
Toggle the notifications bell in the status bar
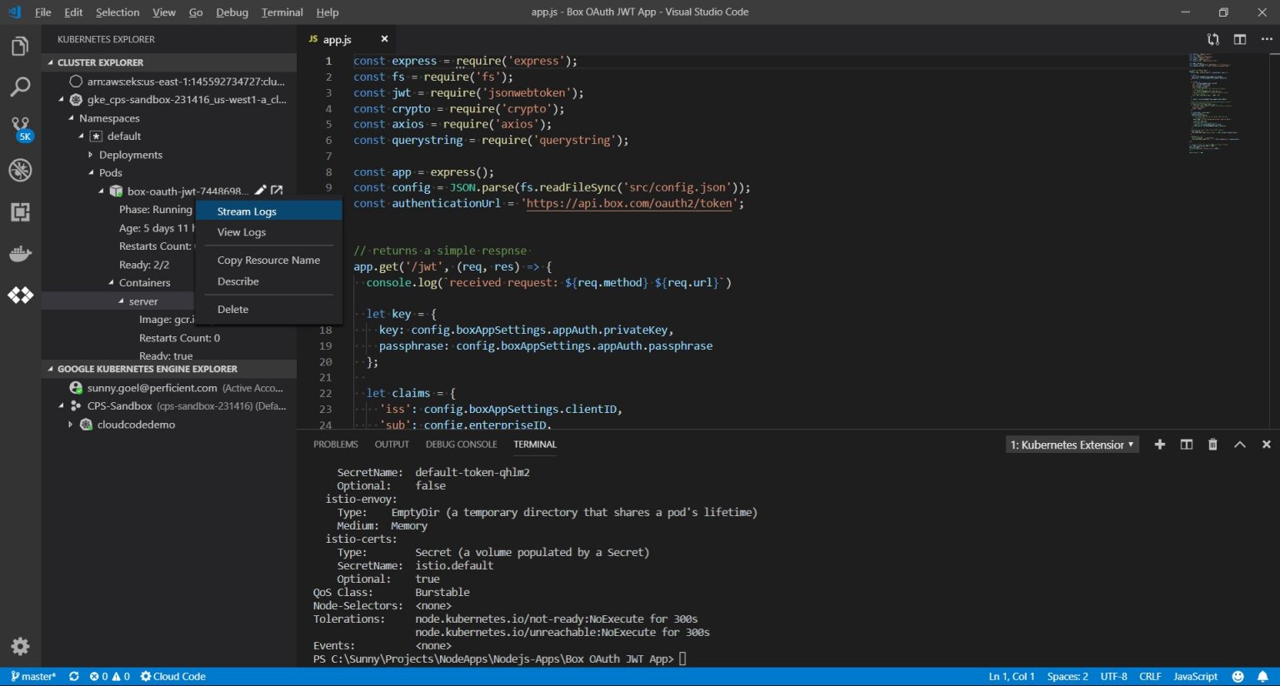pyautogui.click(x=1261, y=676)
